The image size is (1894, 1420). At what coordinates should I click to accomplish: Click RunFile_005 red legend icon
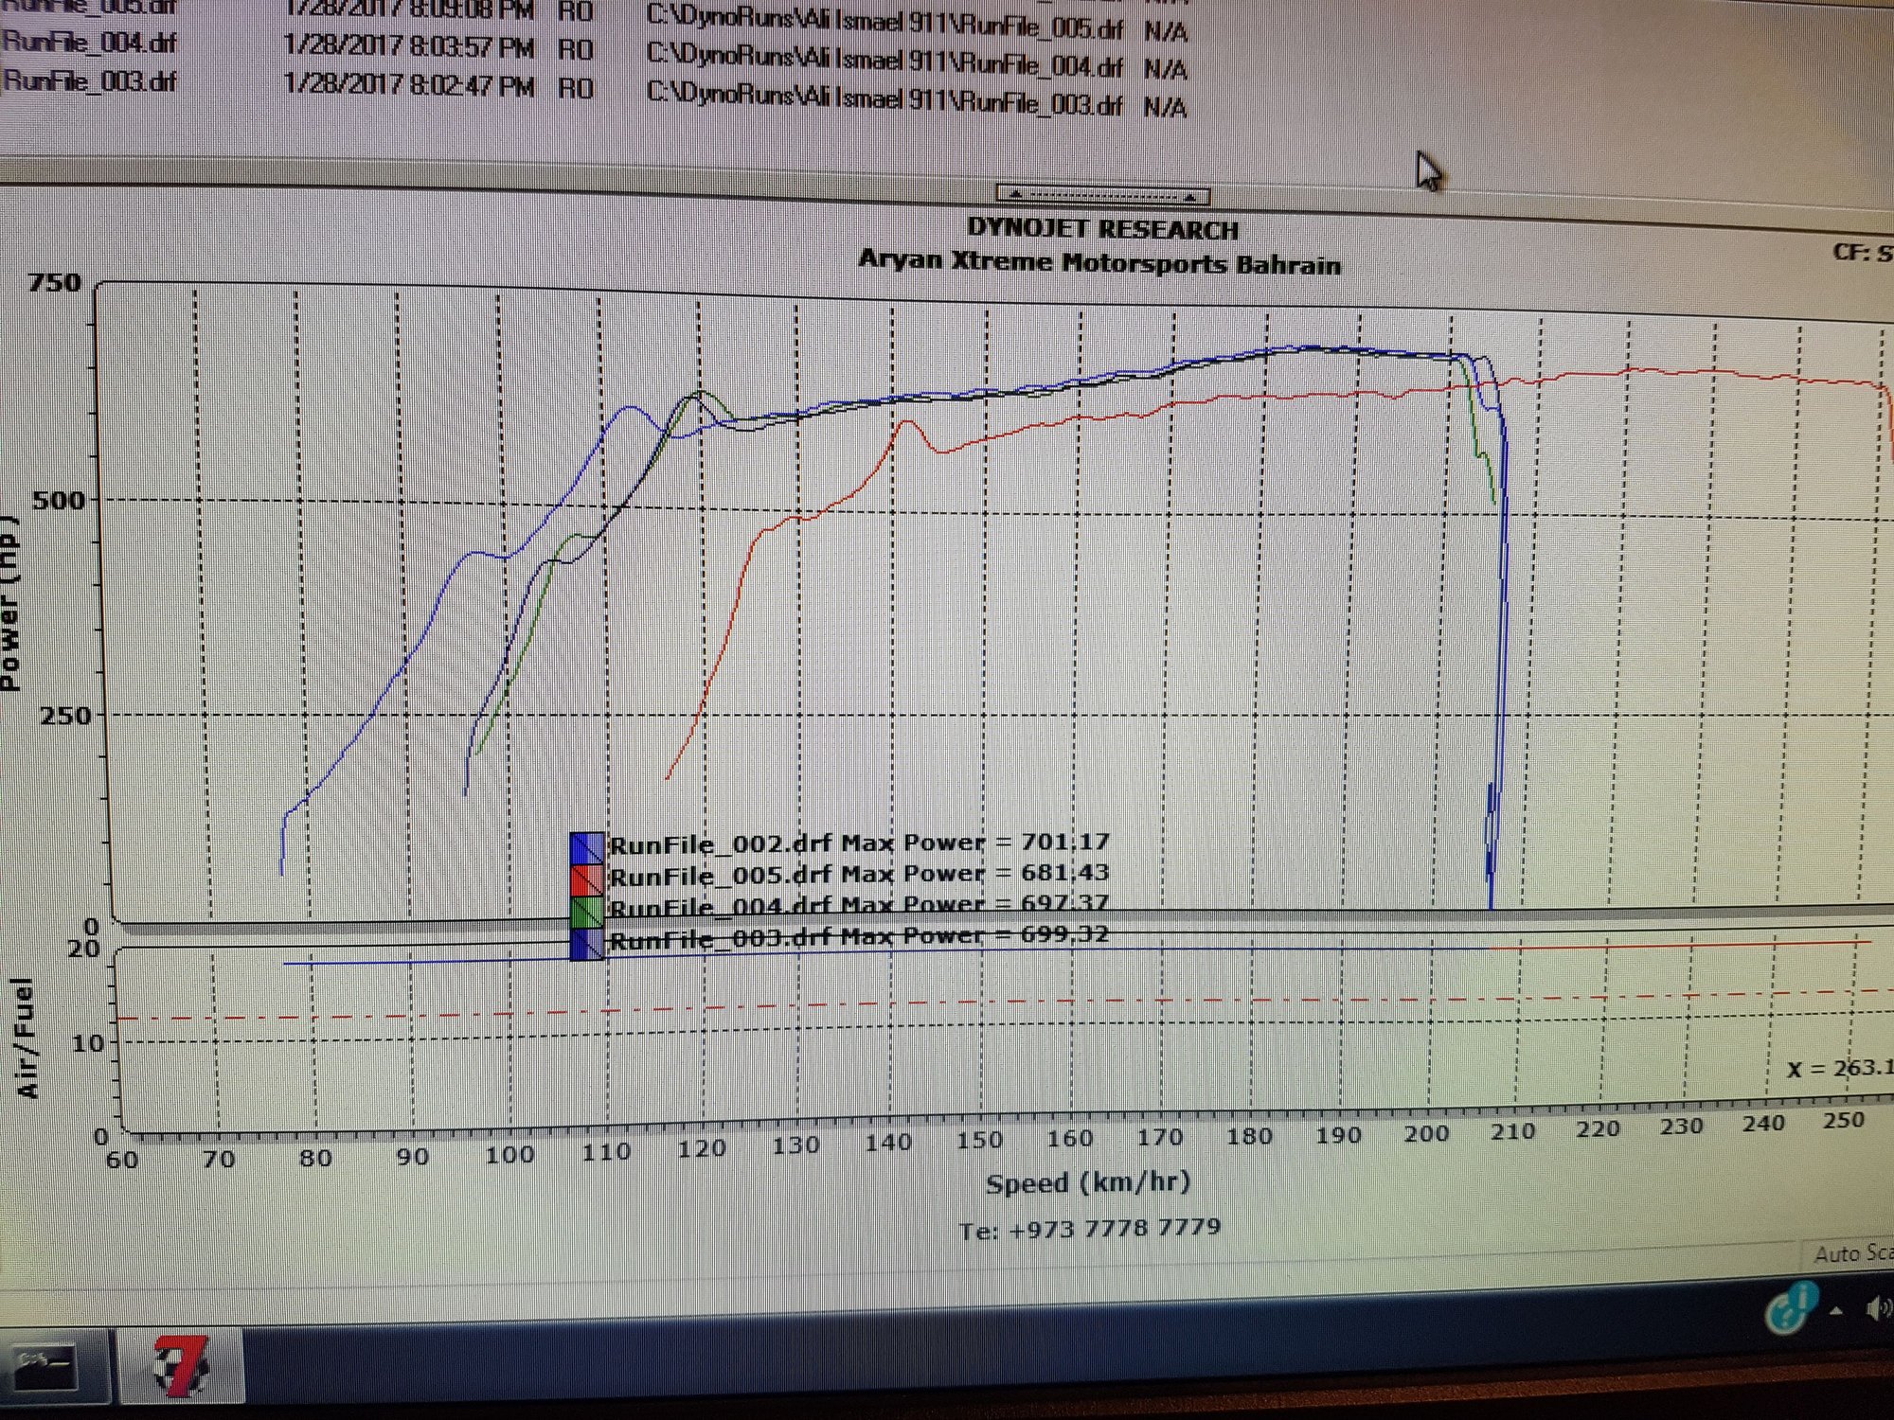587,879
